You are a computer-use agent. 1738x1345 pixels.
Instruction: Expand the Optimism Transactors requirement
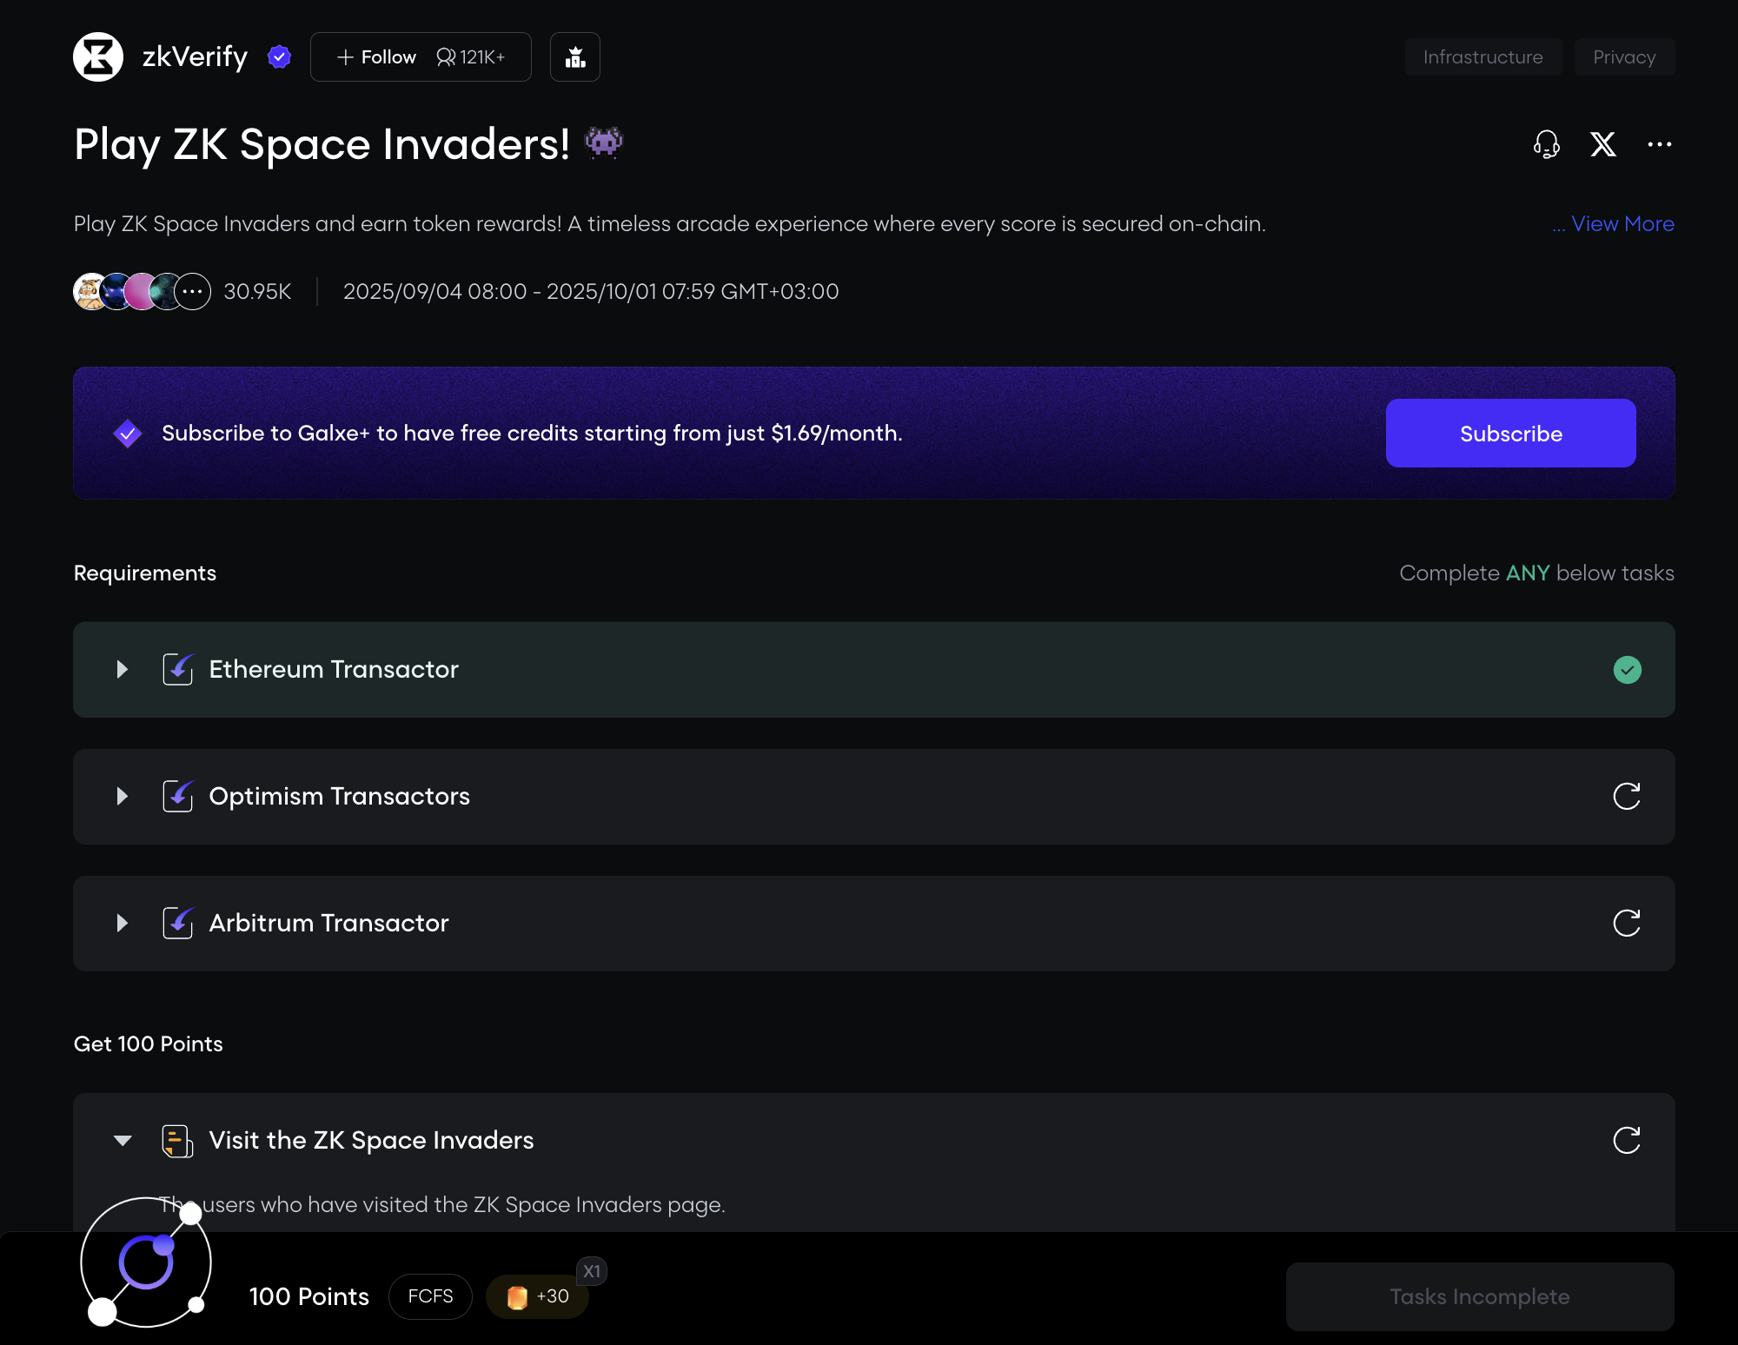123,796
